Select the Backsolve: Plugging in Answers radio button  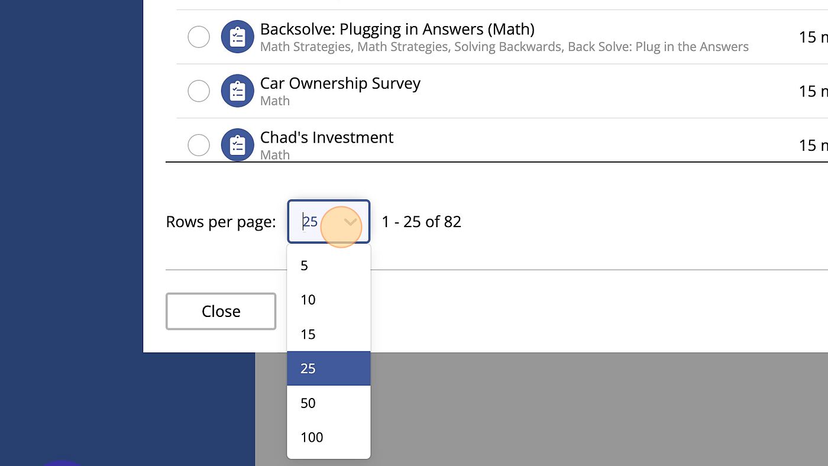pyautogui.click(x=199, y=37)
